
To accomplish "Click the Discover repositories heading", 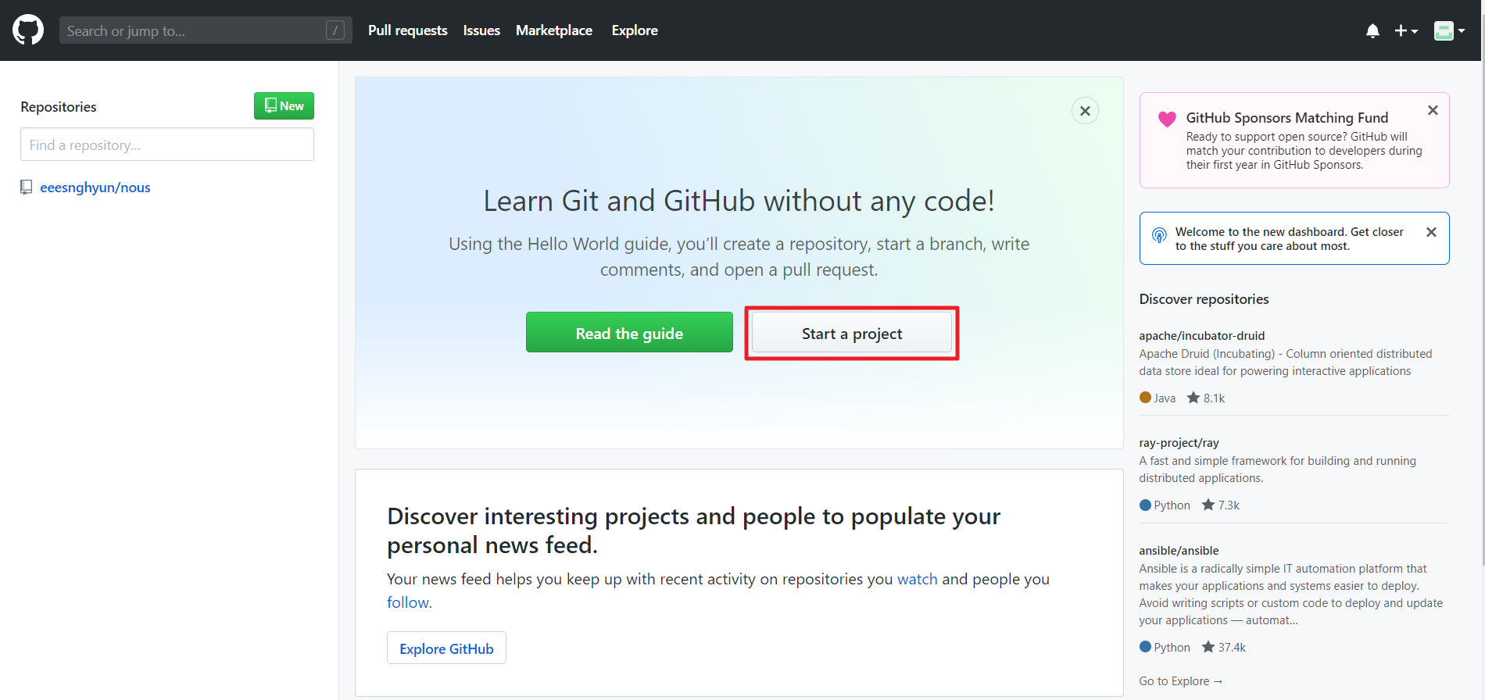I will click(1204, 299).
